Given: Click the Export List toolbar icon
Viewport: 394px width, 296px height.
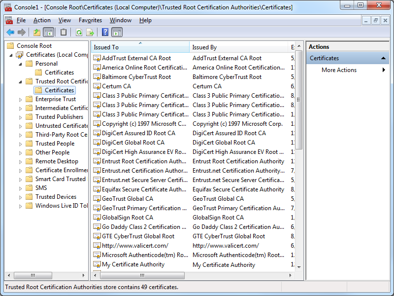Looking at the screenshot, I should pyautogui.click(x=90, y=33).
